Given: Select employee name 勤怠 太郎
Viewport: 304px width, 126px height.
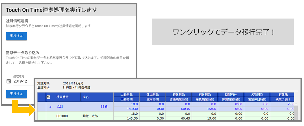Looking at the screenshot, I should pos(90,116).
